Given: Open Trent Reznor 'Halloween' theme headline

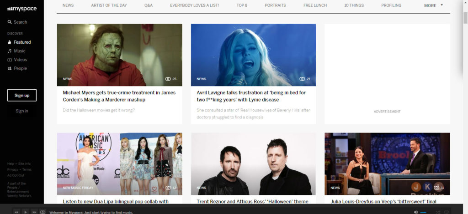Looking at the screenshot, I should pos(252,202).
